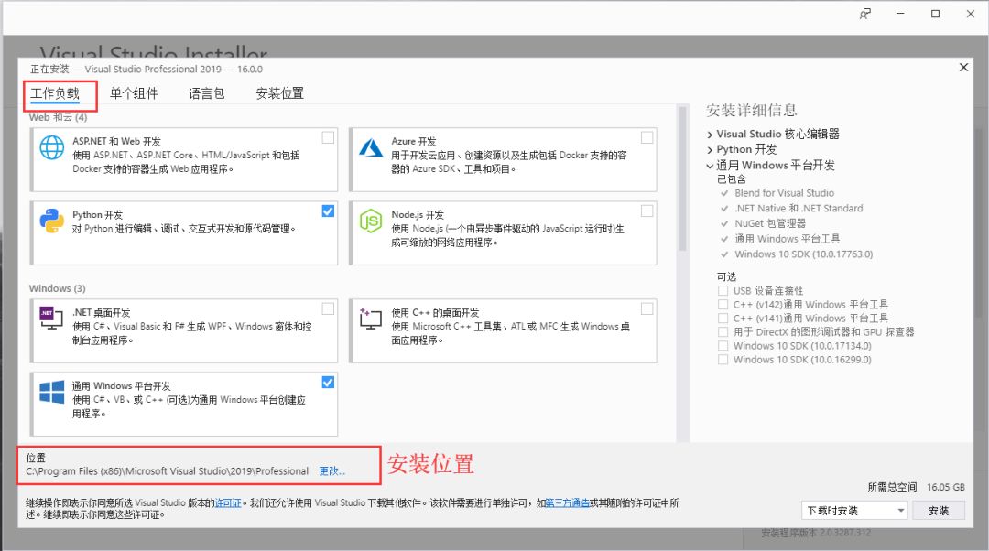Open the 第三方通告 link

[567, 503]
